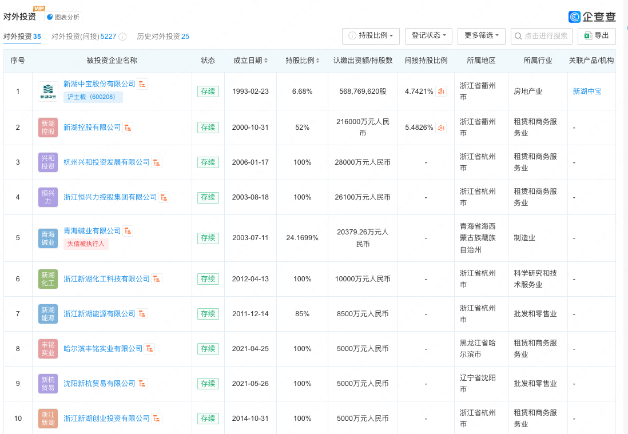Image resolution: width=628 pixels, height=434 pixels.
Task: Open the 登记状态 filter dropdown
Action: point(428,36)
